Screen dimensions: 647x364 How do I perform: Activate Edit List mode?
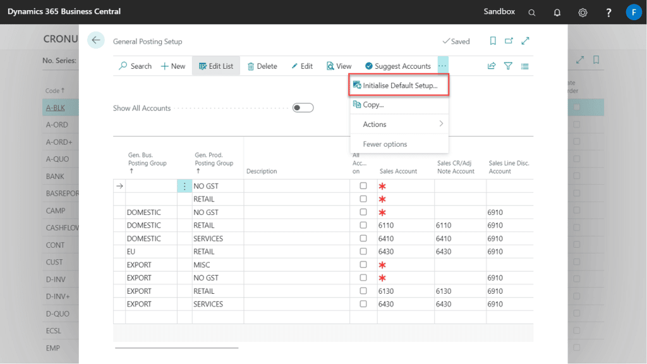(215, 66)
